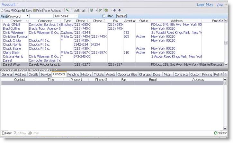
Task: Print the current account
Action: [38, 11]
